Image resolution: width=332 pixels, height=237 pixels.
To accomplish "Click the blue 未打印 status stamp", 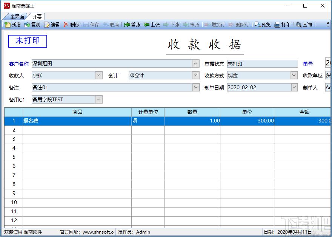I will pyautogui.click(x=28, y=41).
